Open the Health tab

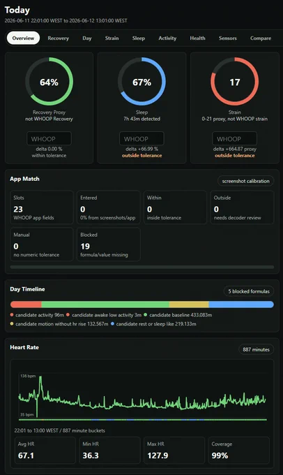point(197,38)
